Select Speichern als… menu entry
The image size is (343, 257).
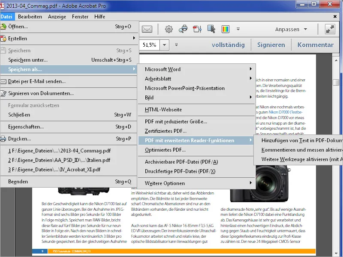click(x=69, y=69)
